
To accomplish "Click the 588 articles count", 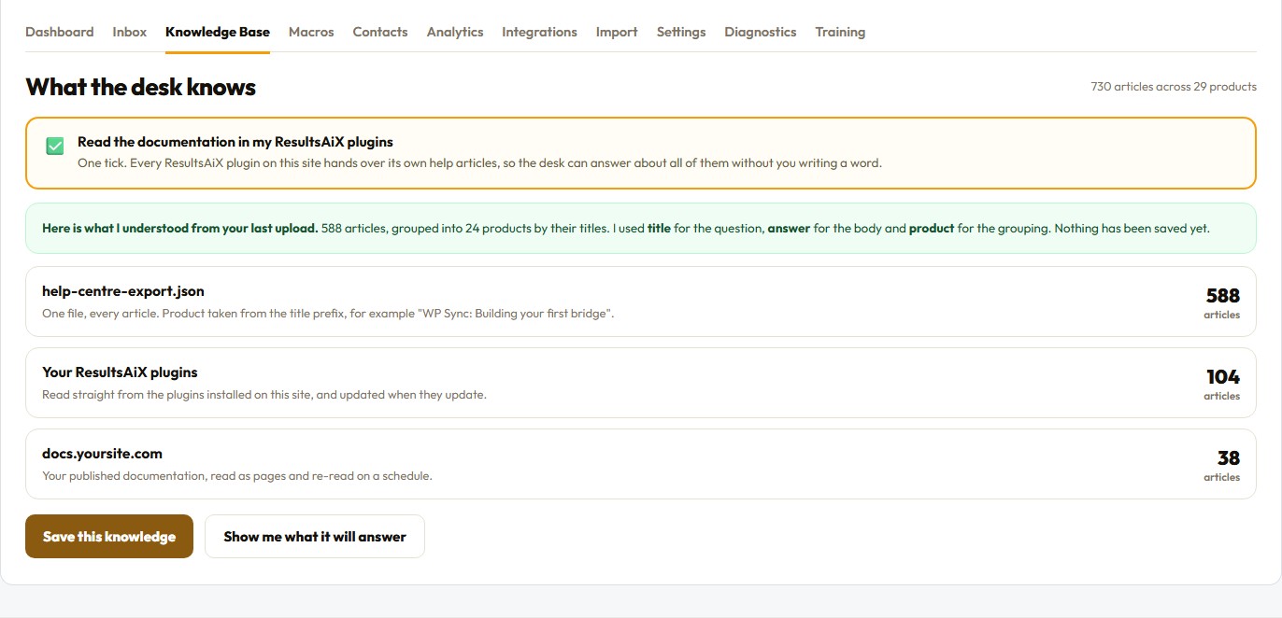I will (x=1222, y=302).
